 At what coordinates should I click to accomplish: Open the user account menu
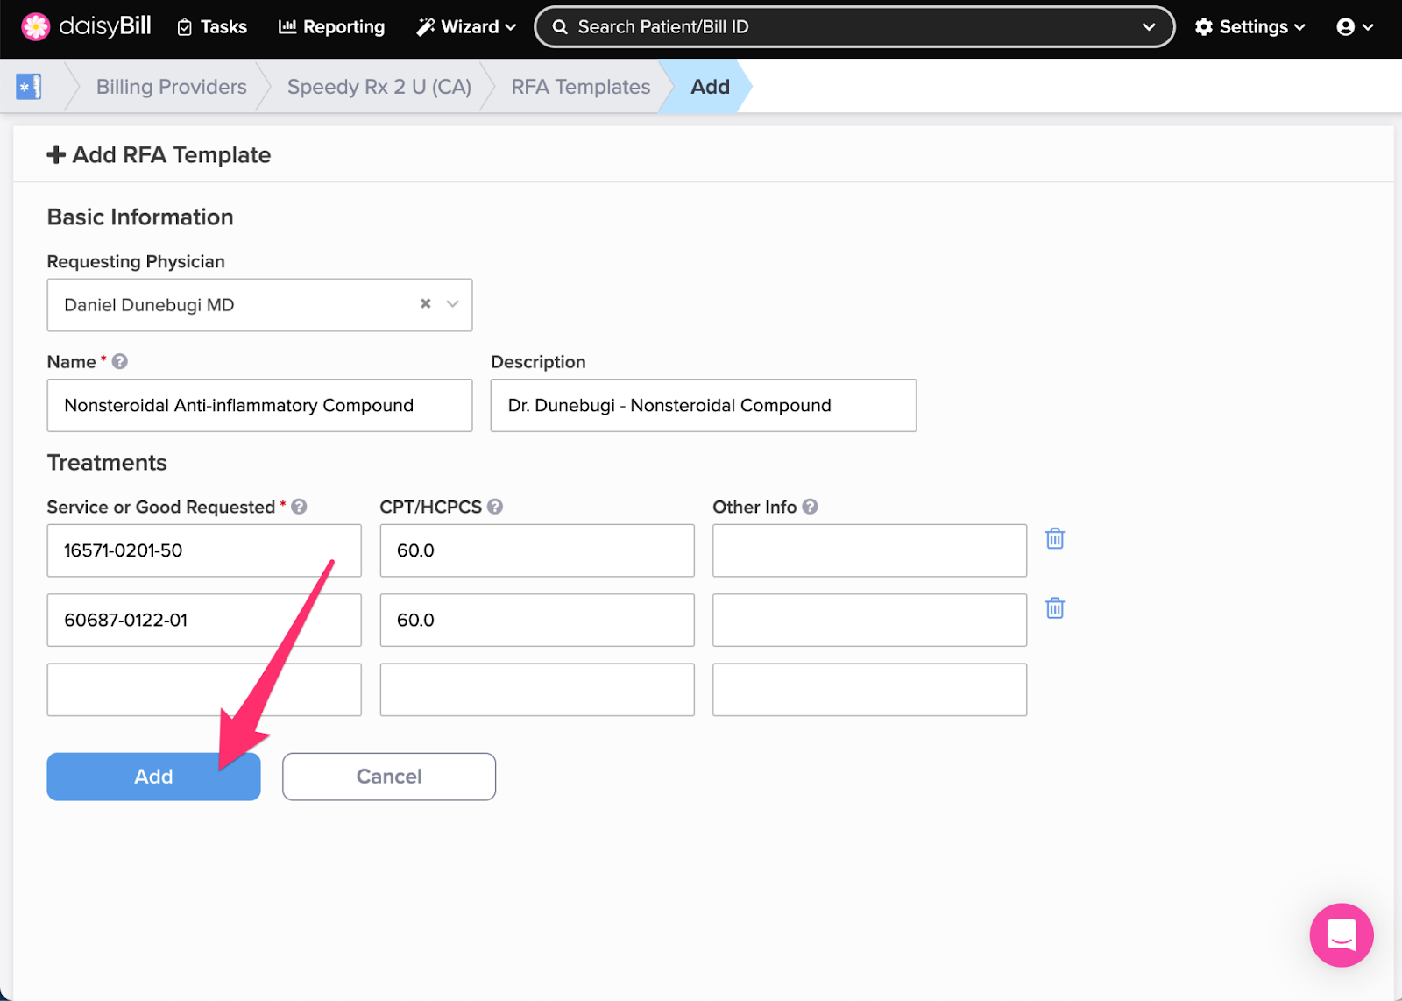click(1355, 27)
